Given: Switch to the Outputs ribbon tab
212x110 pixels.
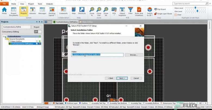Looking at the screenshot, I should point(49,4).
